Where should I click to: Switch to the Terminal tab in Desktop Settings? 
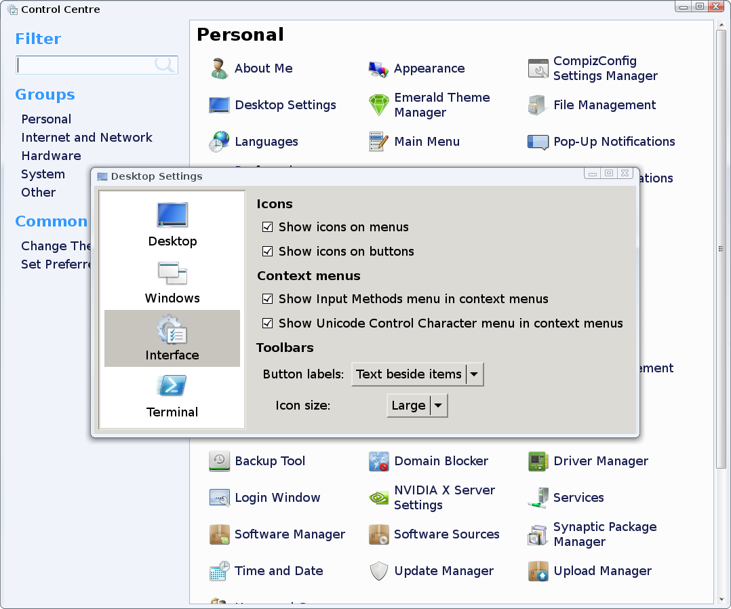coord(172,395)
